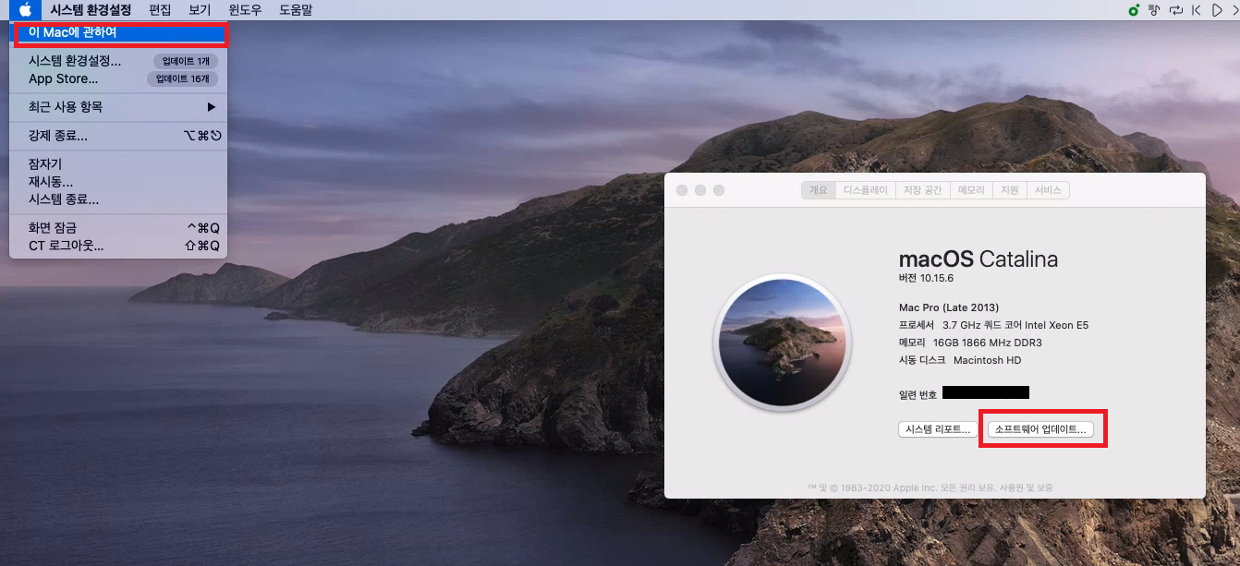The height and width of the screenshot is (566, 1240).
Task: Switch to the '지원' tab
Action: click(x=1010, y=190)
